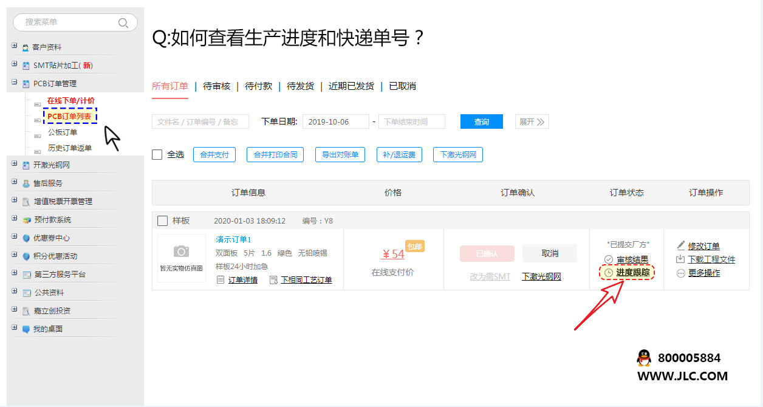This screenshot has width=763, height=407.
Task: Click the checkmark icon next to 审核结果
Action: click(609, 259)
